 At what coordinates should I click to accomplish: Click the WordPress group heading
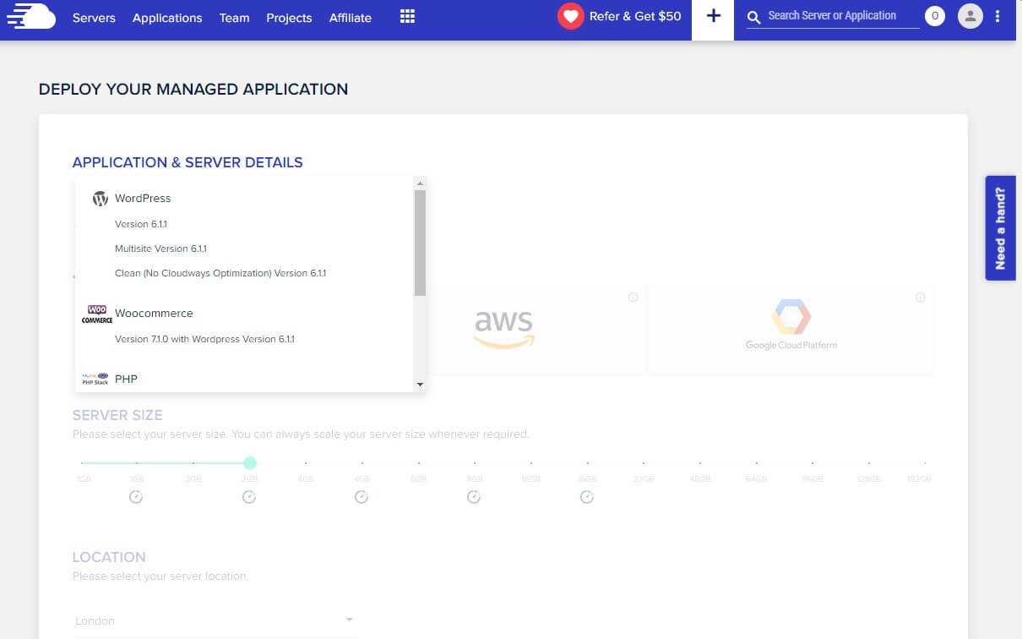point(143,198)
